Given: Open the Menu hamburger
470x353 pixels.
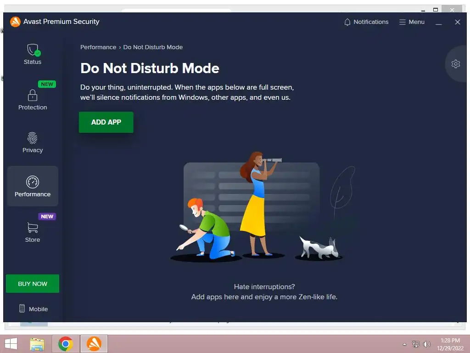Looking at the screenshot, I should pos(412,22).
